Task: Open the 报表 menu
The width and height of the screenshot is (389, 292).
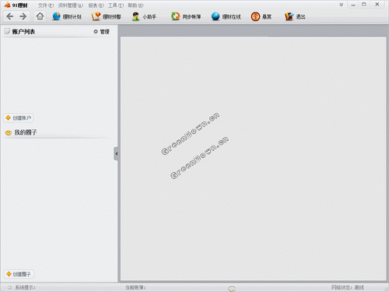Action: [96, 5]
